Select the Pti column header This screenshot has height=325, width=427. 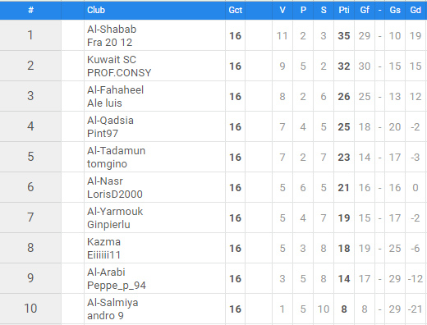coord(344,10)
